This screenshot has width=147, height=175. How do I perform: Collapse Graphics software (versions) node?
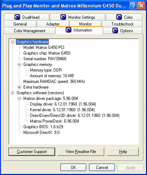tap(12, 93)
